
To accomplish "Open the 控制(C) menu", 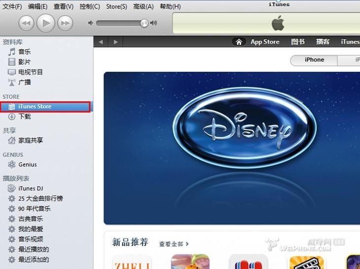I will (x=90, y=6).
